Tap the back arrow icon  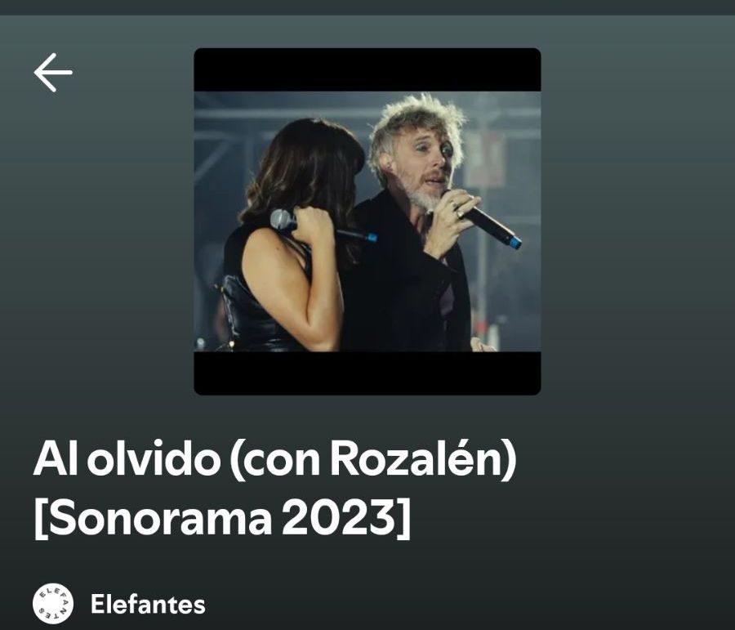point(53,72)
